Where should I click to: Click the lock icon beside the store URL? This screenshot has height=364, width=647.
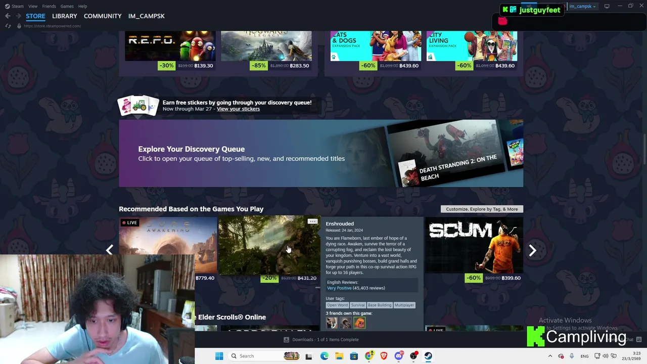pyautogui.click(x=19, y=26)
